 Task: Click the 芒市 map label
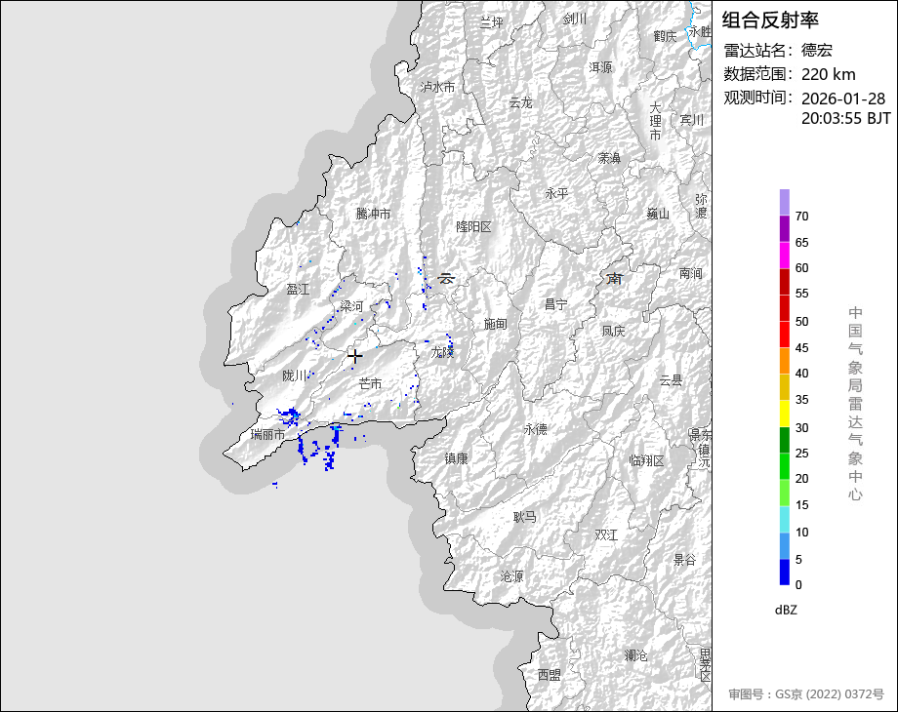click(370, 384)
